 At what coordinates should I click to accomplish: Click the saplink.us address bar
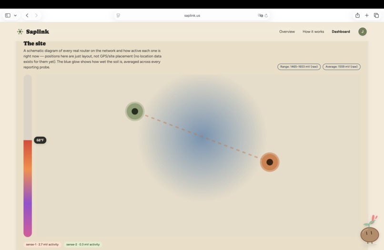tap(192, 15)
